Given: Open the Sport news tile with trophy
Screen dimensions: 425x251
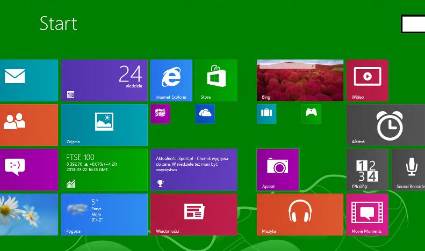Looking at the screenshot, I should tap(194, 169).
